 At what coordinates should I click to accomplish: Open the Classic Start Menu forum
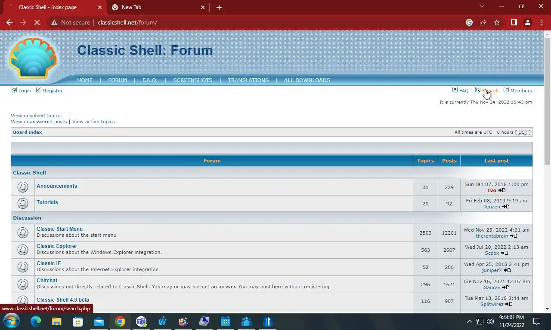click(x=60, y=229)
